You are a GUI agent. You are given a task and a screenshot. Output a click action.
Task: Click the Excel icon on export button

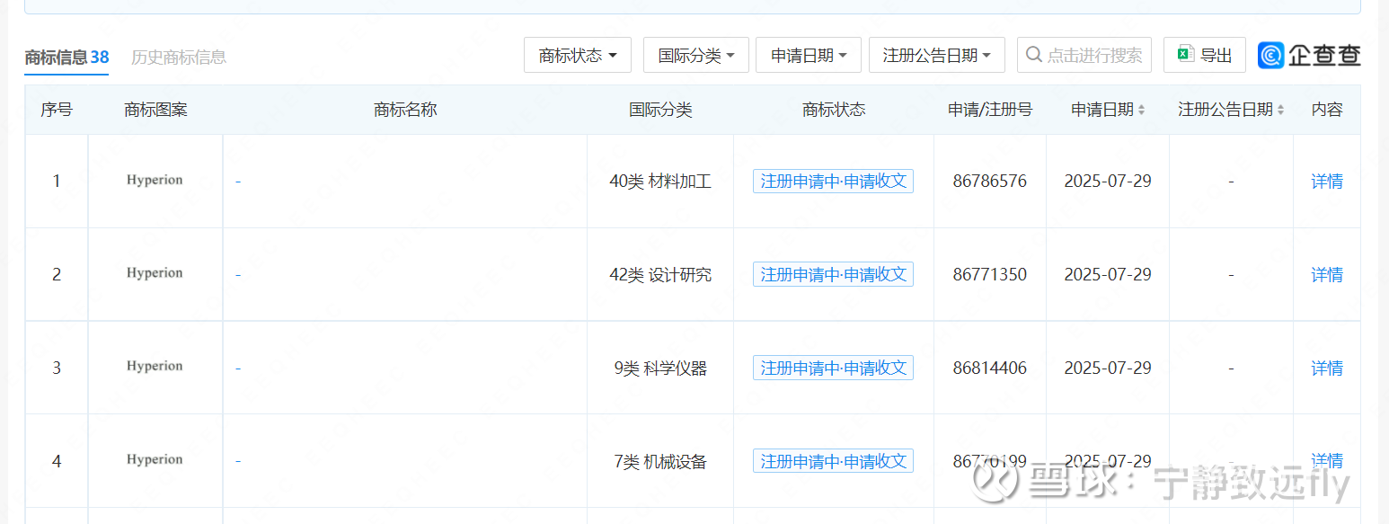pos(1186,55)
